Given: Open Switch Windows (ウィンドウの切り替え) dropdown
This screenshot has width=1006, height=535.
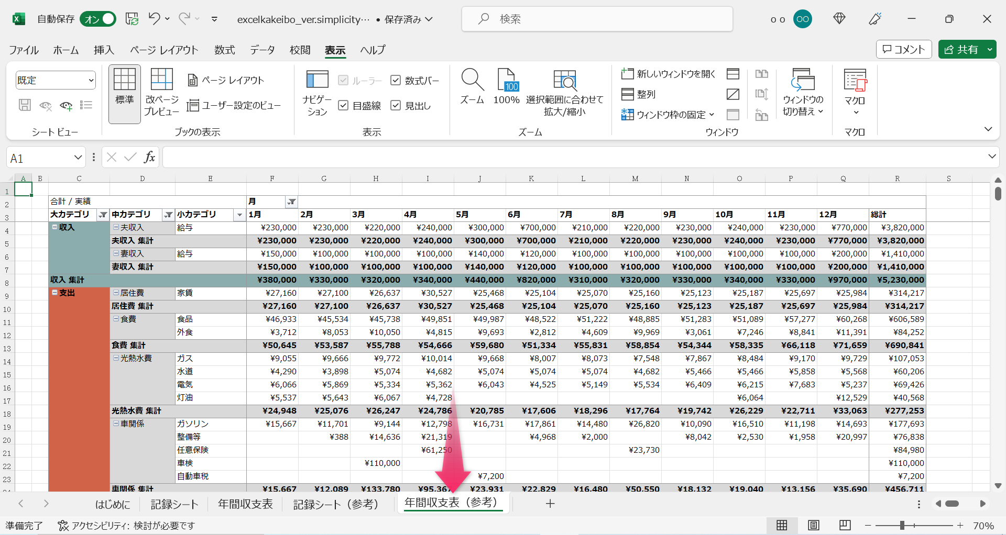Looking at the screenshot, I should tap(803, 93).
